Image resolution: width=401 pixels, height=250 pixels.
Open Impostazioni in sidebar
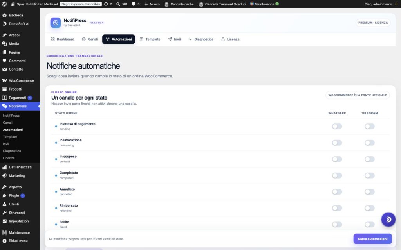20,221
